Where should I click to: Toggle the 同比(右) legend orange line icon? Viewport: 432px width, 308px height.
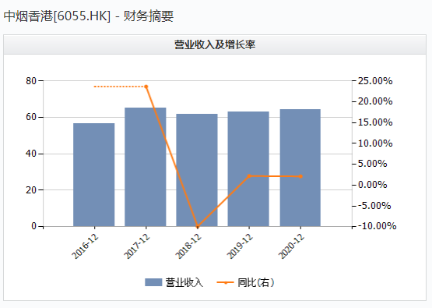[226, 282]
